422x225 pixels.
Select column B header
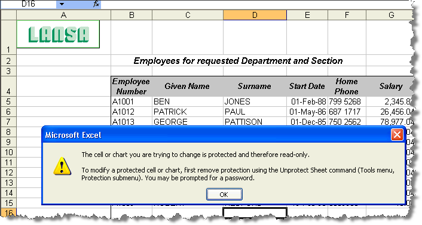click(132, 15)
